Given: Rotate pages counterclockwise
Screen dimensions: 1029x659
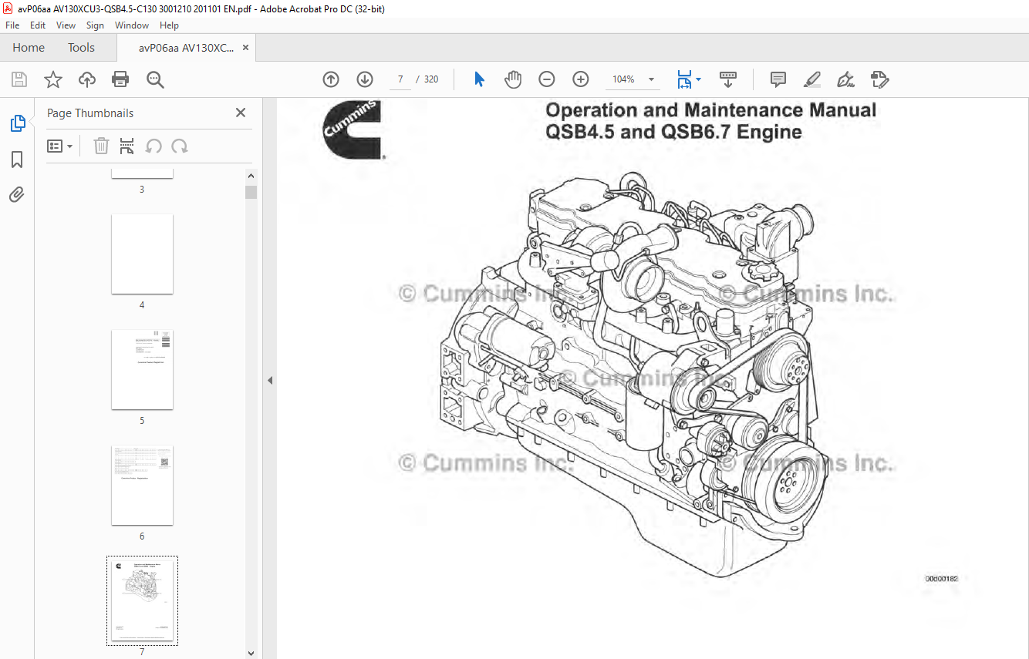Looking at the screenshot, I should [x=154, y=146].
